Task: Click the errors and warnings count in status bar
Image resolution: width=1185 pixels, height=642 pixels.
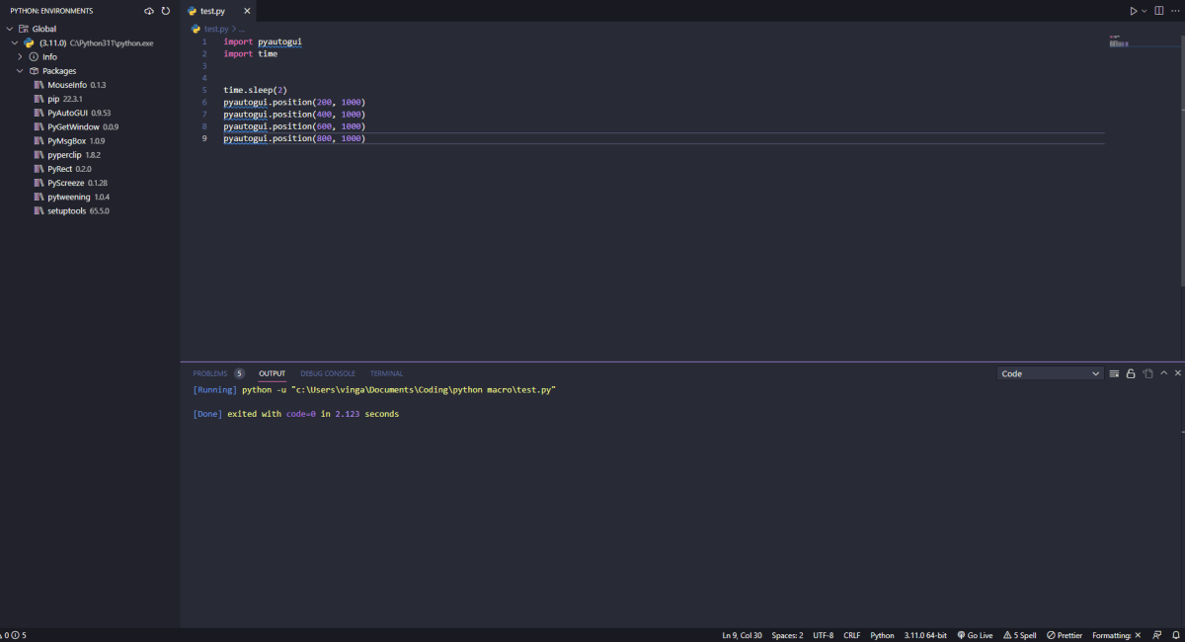Action: tap(14, 635)
